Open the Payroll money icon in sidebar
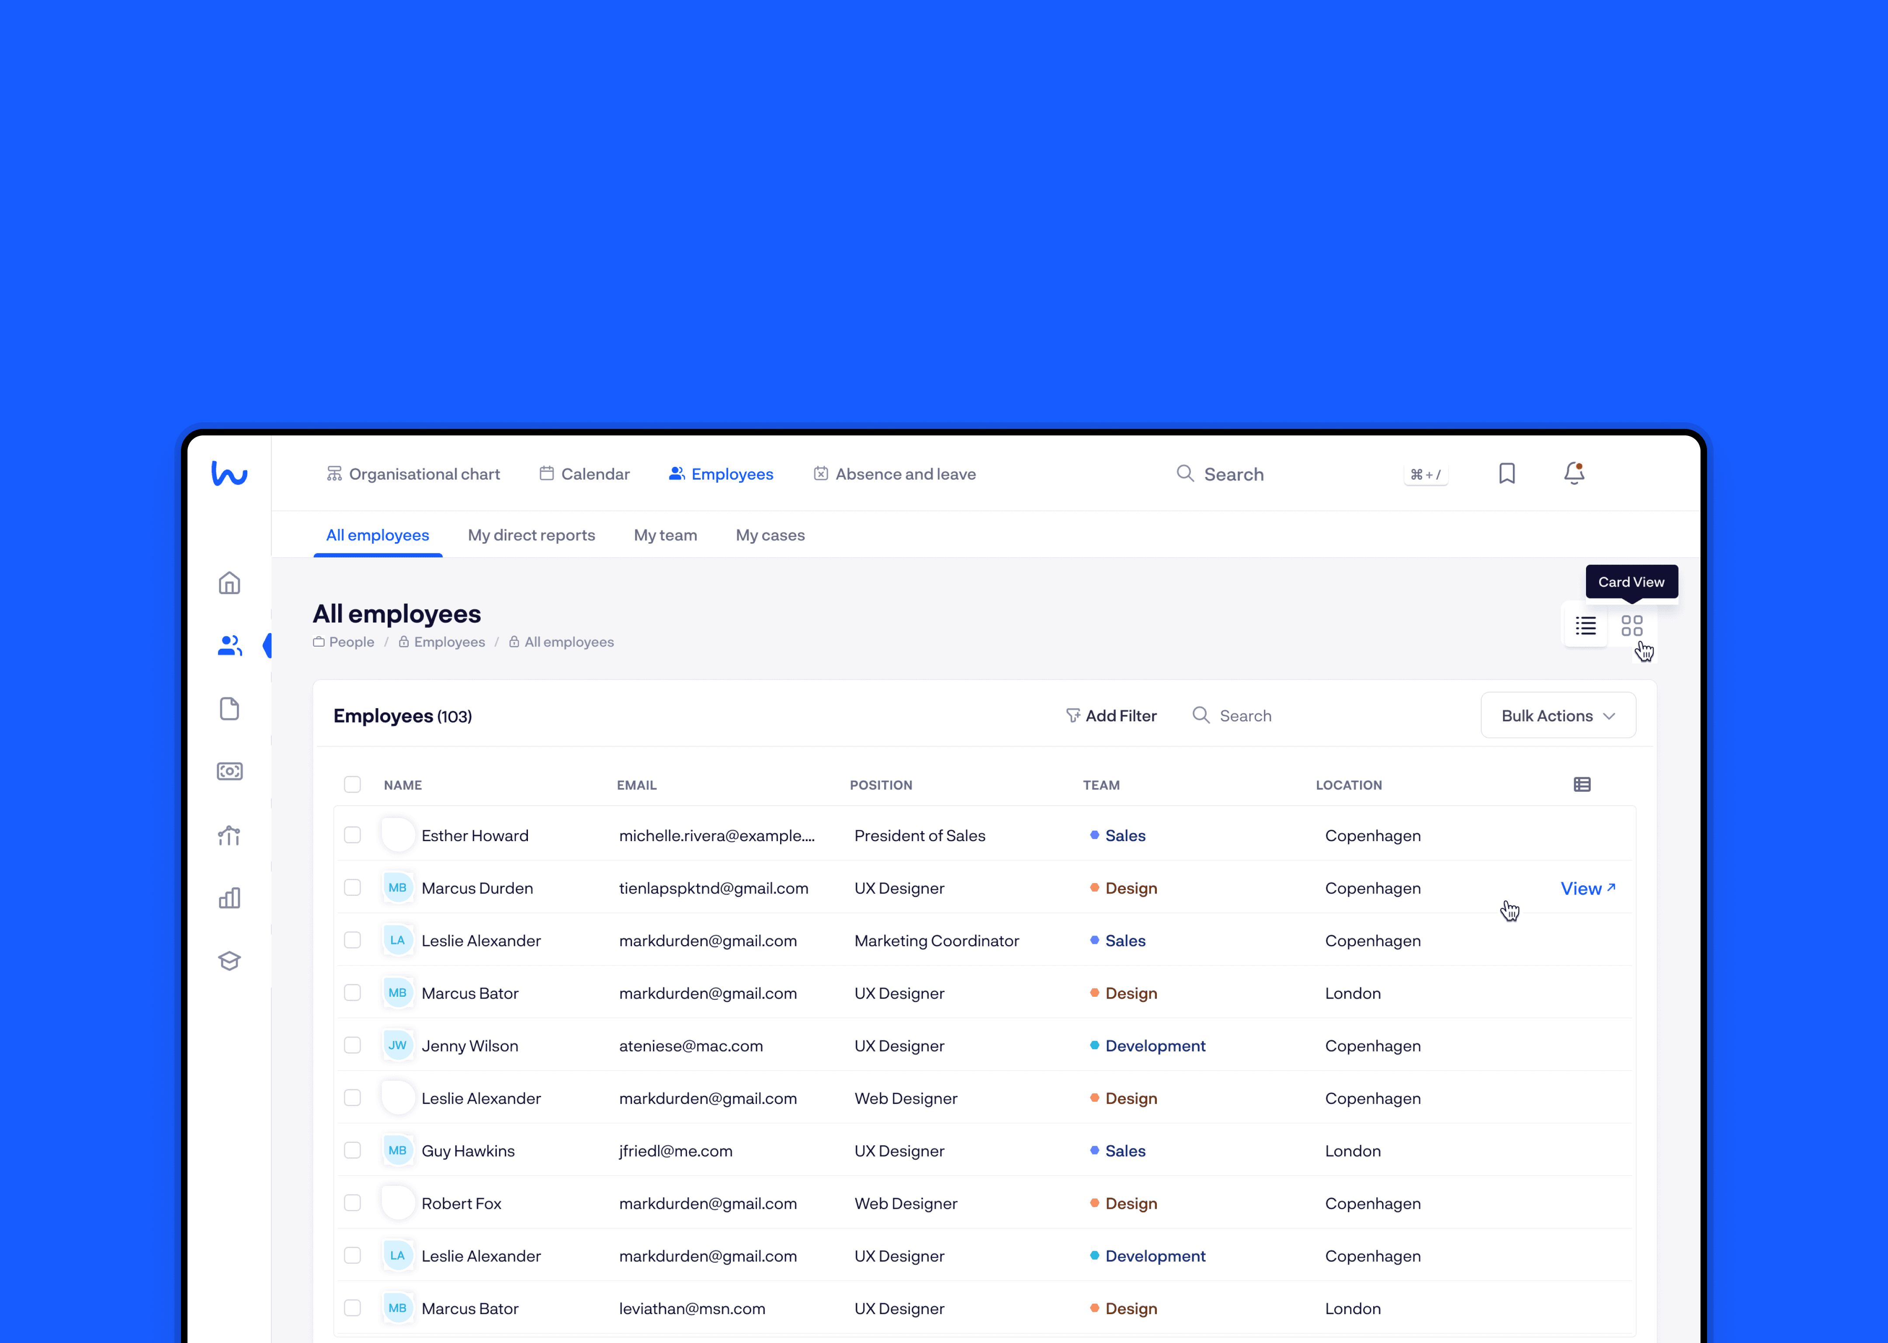 tap(229, 772)
